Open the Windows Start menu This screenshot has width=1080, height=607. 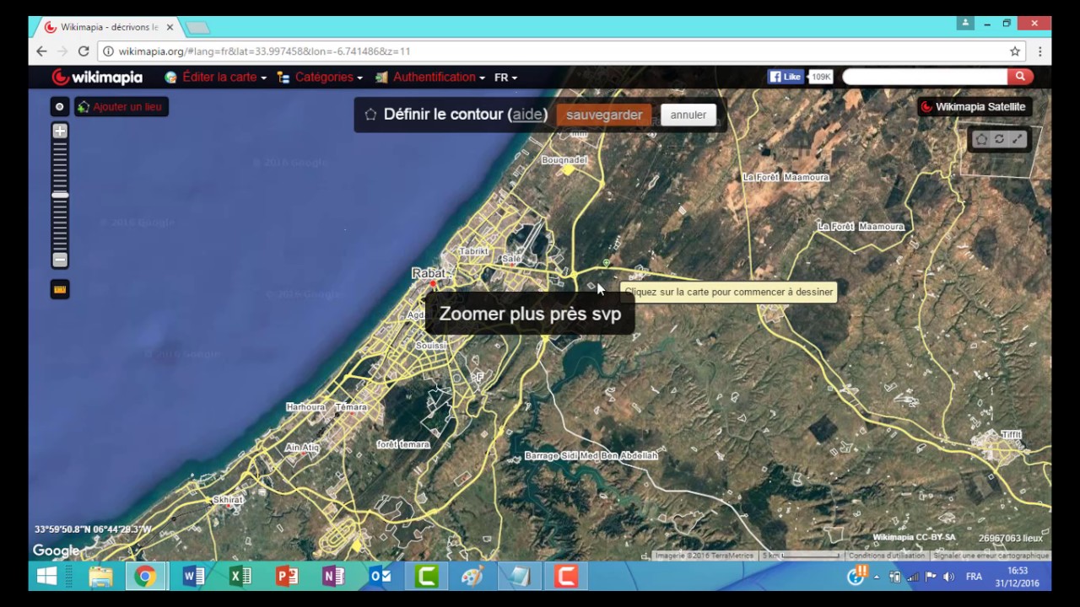[x=46, y=577]
